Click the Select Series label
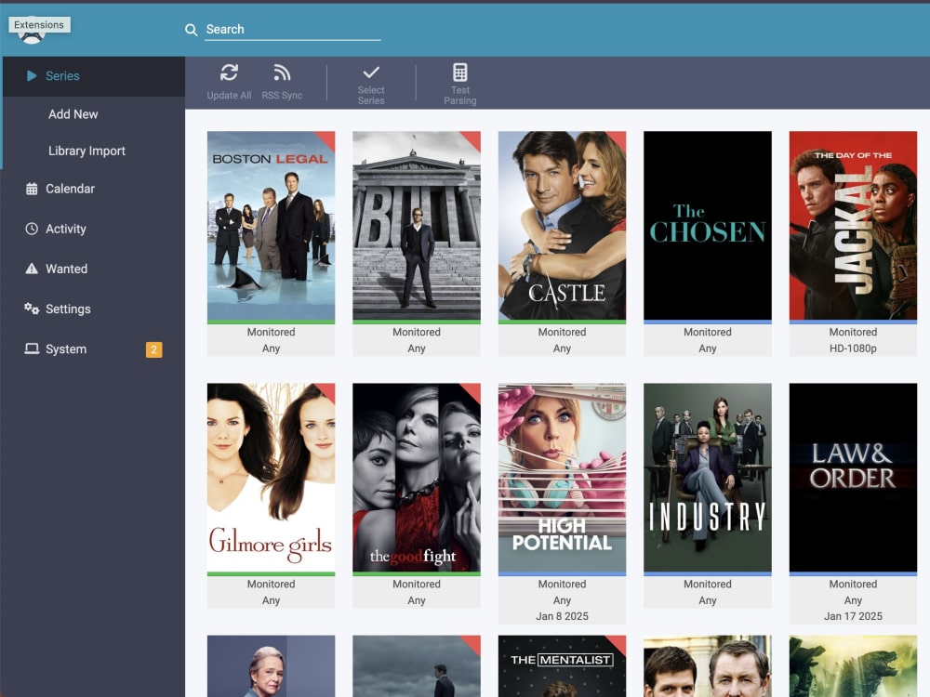The height and width of the screenshot is (697, 930). click(x=371, y=96)
